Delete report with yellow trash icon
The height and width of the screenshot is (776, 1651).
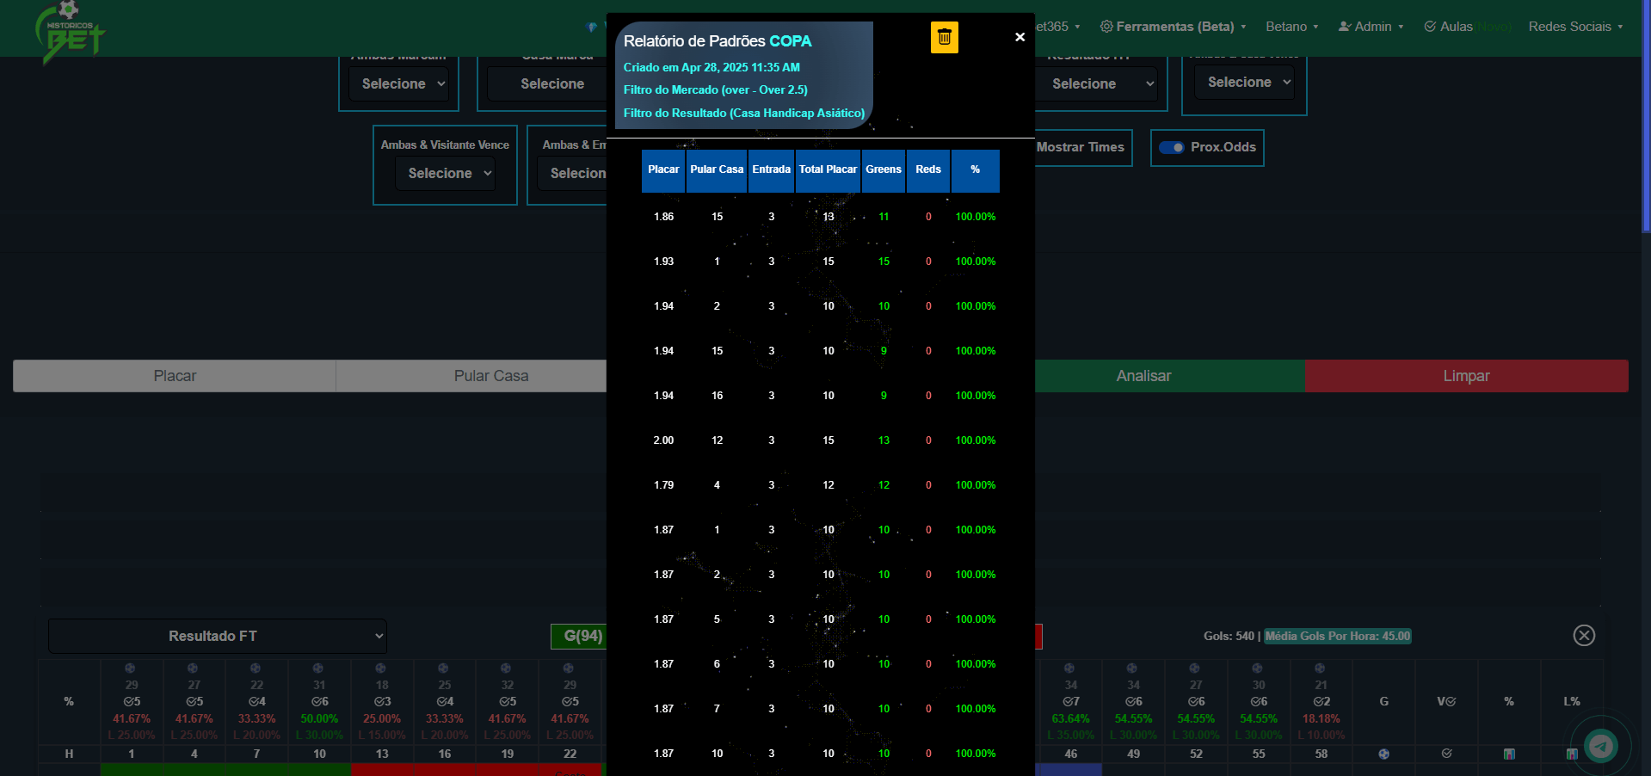[944, 37]
